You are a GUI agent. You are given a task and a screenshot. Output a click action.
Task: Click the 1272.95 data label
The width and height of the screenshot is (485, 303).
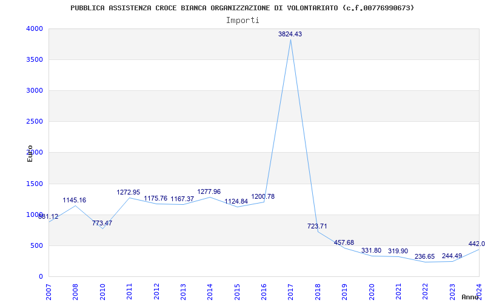(x=129, y=192)
